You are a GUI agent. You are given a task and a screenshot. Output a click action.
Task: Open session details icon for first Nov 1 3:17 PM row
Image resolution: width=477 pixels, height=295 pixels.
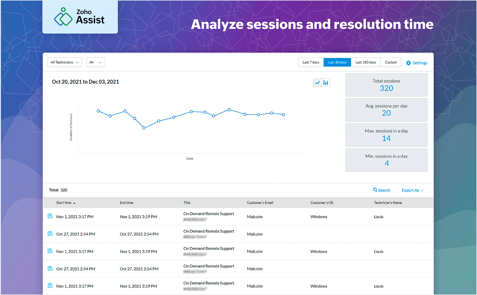click(50, 216)
